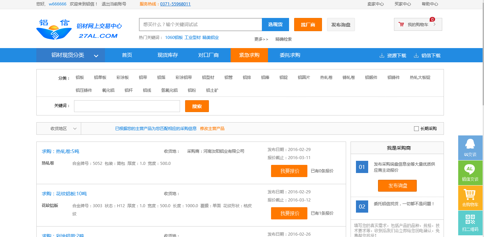This screenshot has height=237, width=484.
Task: Click 选现货 search button
Action: [x=275, y=24]
